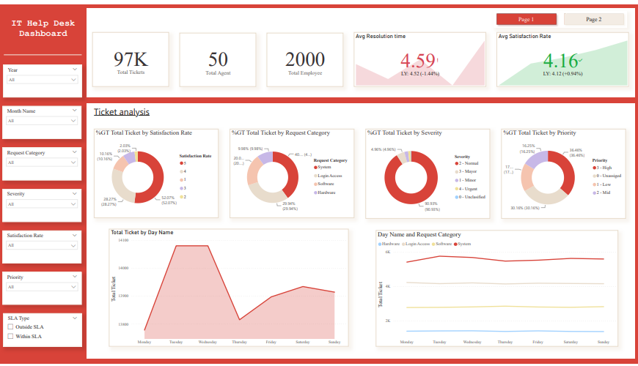Image resolution: width=638 pixels, height=366 pixels.
Task: Click Login Access marker in Request Category donut legend
Action: tap(315, 176)
